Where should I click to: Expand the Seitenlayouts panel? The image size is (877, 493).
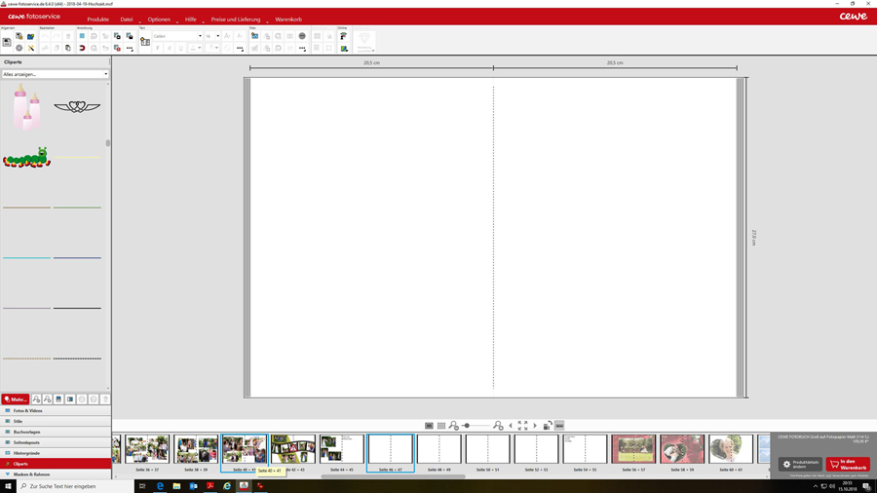[x=56, y=442]
